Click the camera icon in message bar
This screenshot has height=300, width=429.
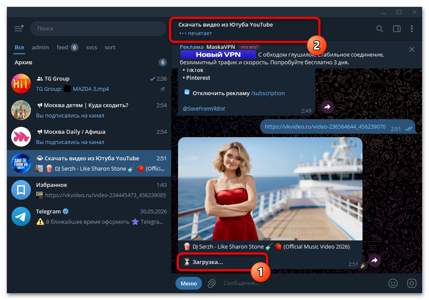pos(412,283)
